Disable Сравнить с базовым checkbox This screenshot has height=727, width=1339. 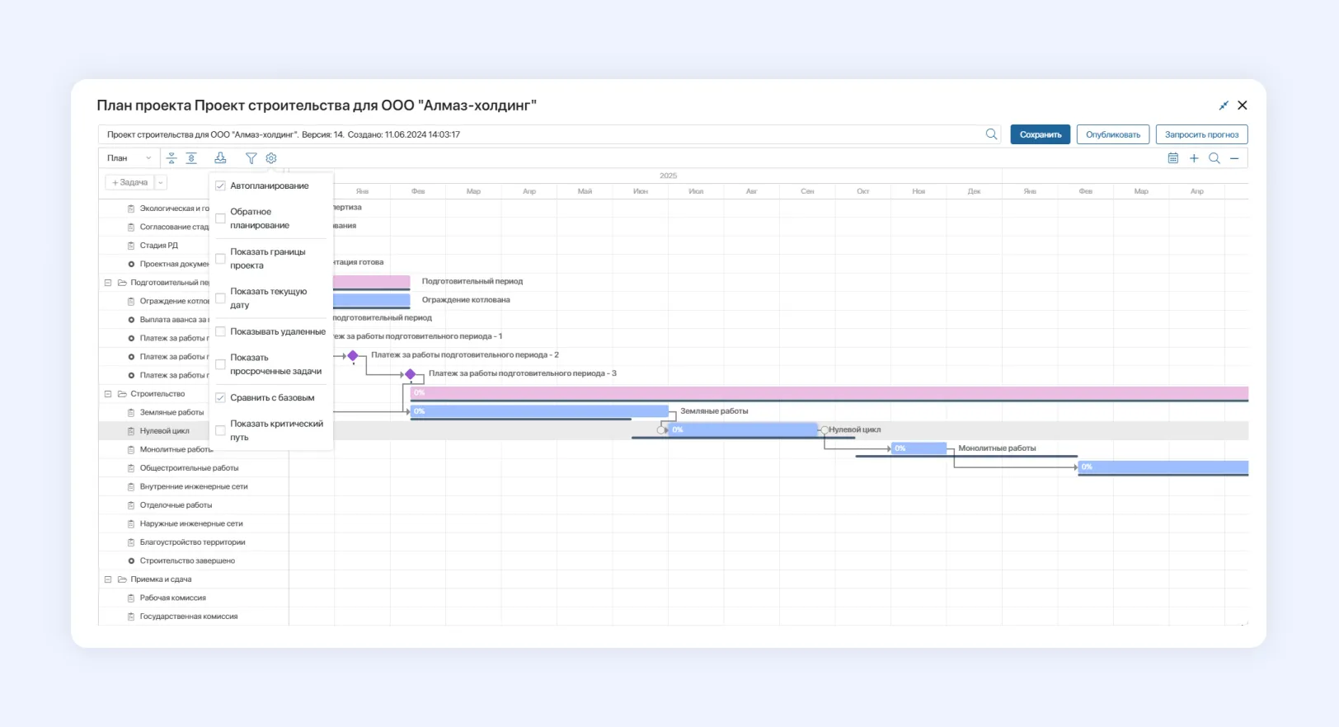click(221, 398)
